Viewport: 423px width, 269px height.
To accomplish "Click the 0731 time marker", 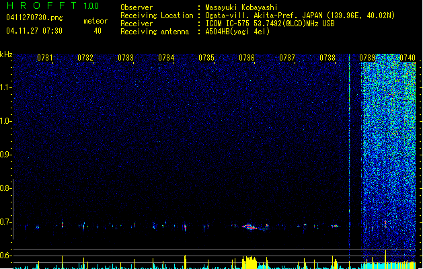I will click(45, 58).
